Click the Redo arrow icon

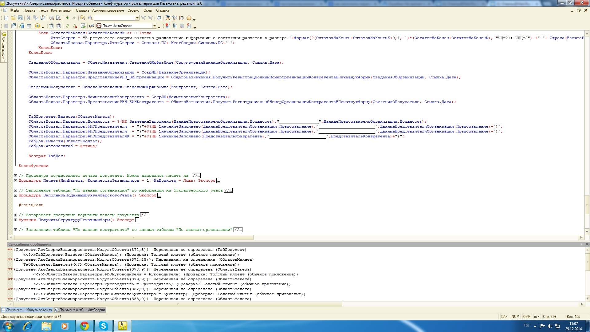pyautogui.click(x=74, y=18)
